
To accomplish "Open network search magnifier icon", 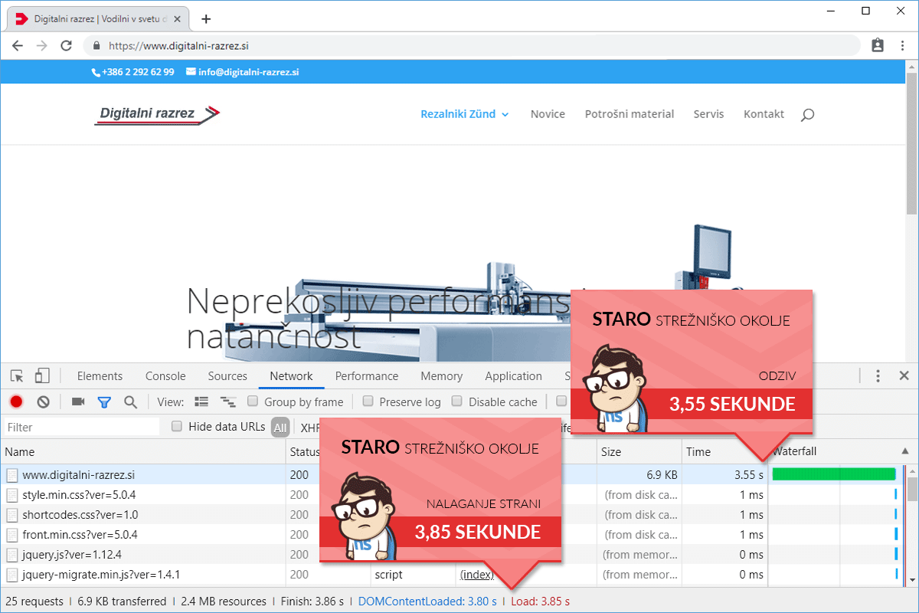I will (130, 402).
